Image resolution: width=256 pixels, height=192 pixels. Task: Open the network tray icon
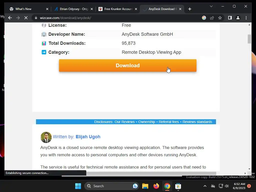(221, 186)
